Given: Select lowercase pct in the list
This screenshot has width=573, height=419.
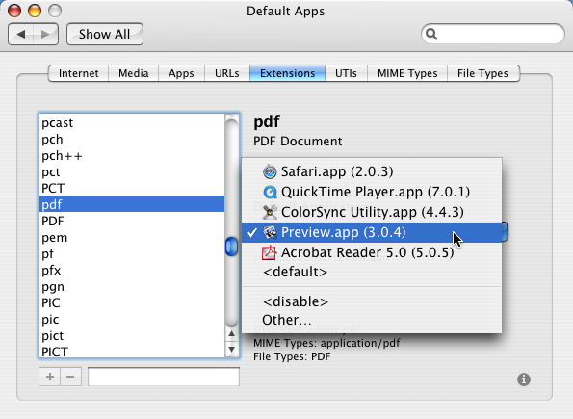Looking at the screenshot, I should (x=132, y=171).
